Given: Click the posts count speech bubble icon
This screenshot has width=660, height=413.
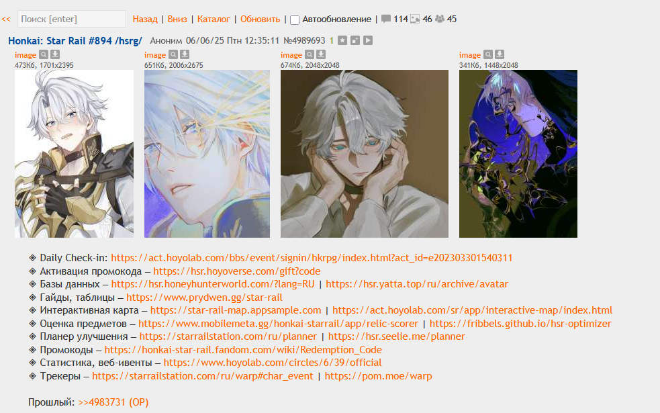Looking at the screenshot, I should (385, 19).
